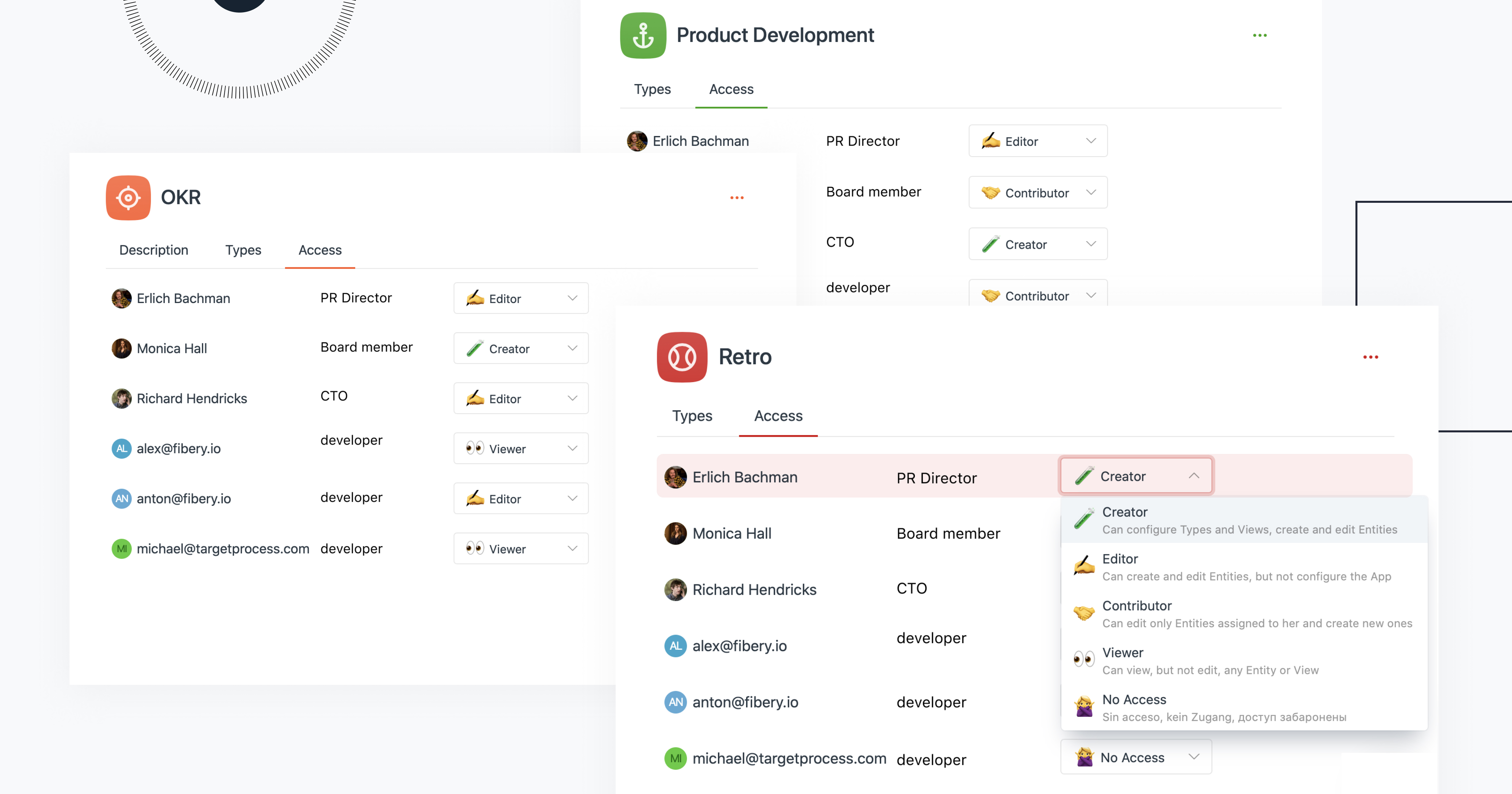Collapse Erlich Bachman's Creator dropdown in Retro
The height and width of the screenshot is (794, 1512).
[1136, 476]
